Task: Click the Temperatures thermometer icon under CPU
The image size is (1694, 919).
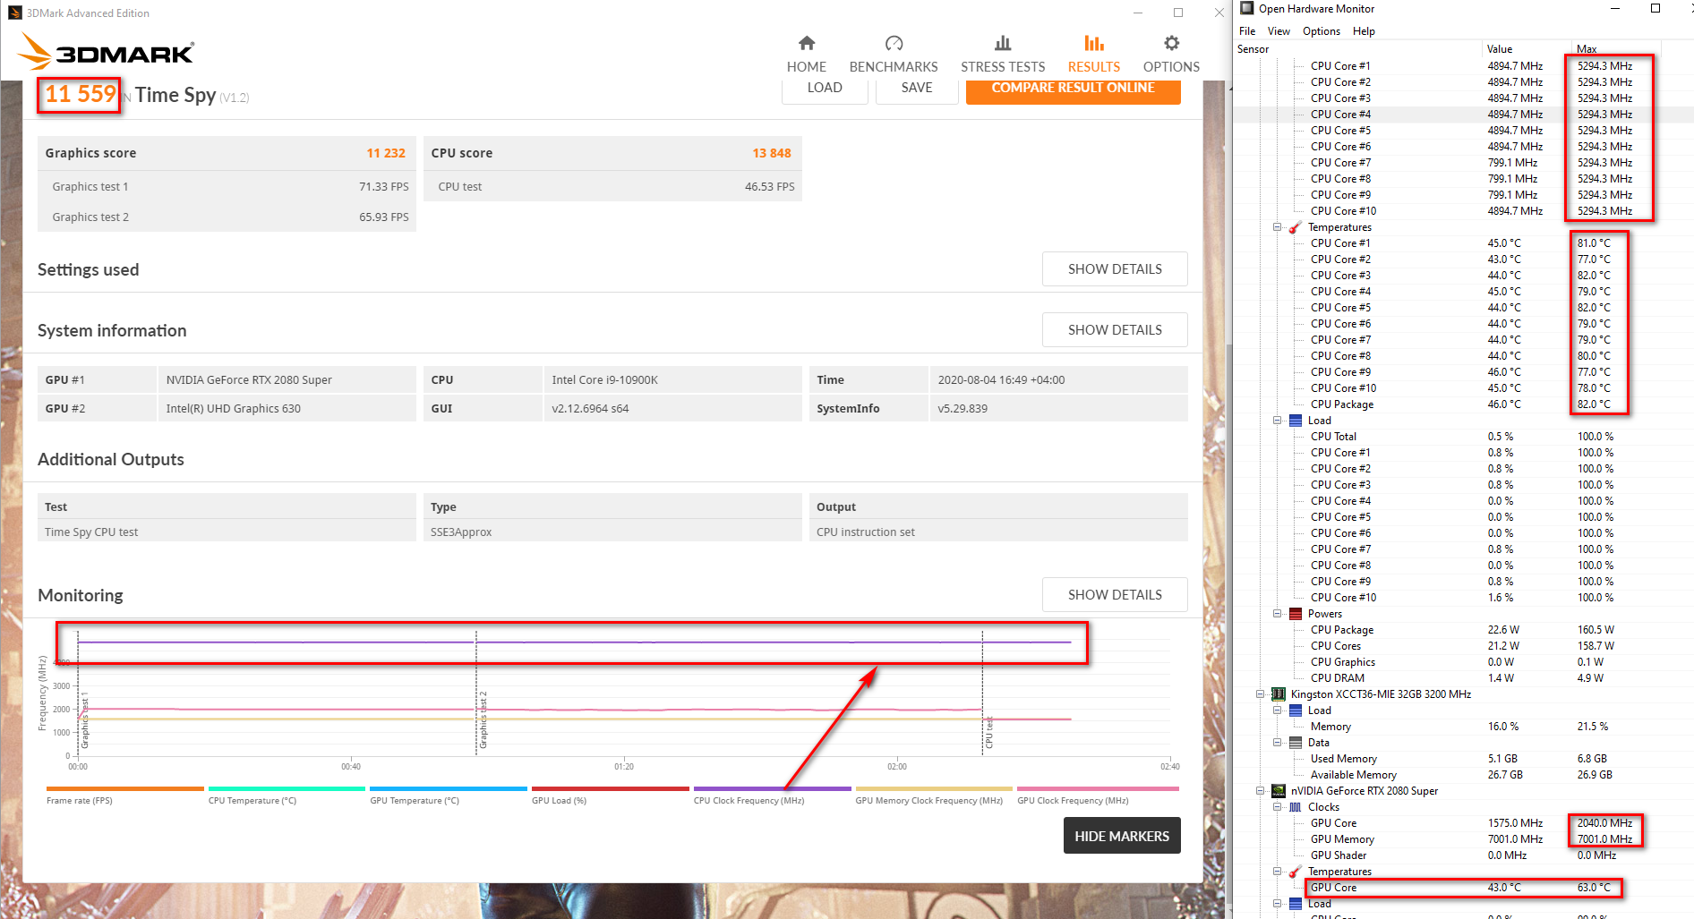Action: pos(1295,227)
